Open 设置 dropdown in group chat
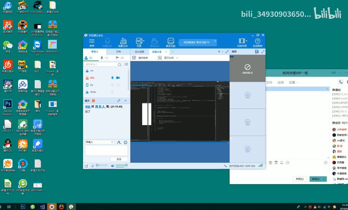The width and height of the screenshot is (348, 210). tap(294, 83)
